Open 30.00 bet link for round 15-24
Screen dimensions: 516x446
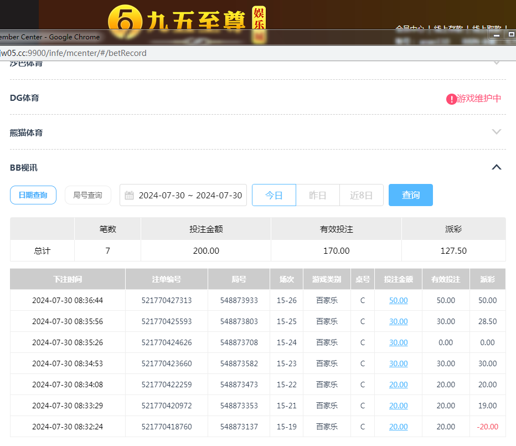(x=398, y=342)
